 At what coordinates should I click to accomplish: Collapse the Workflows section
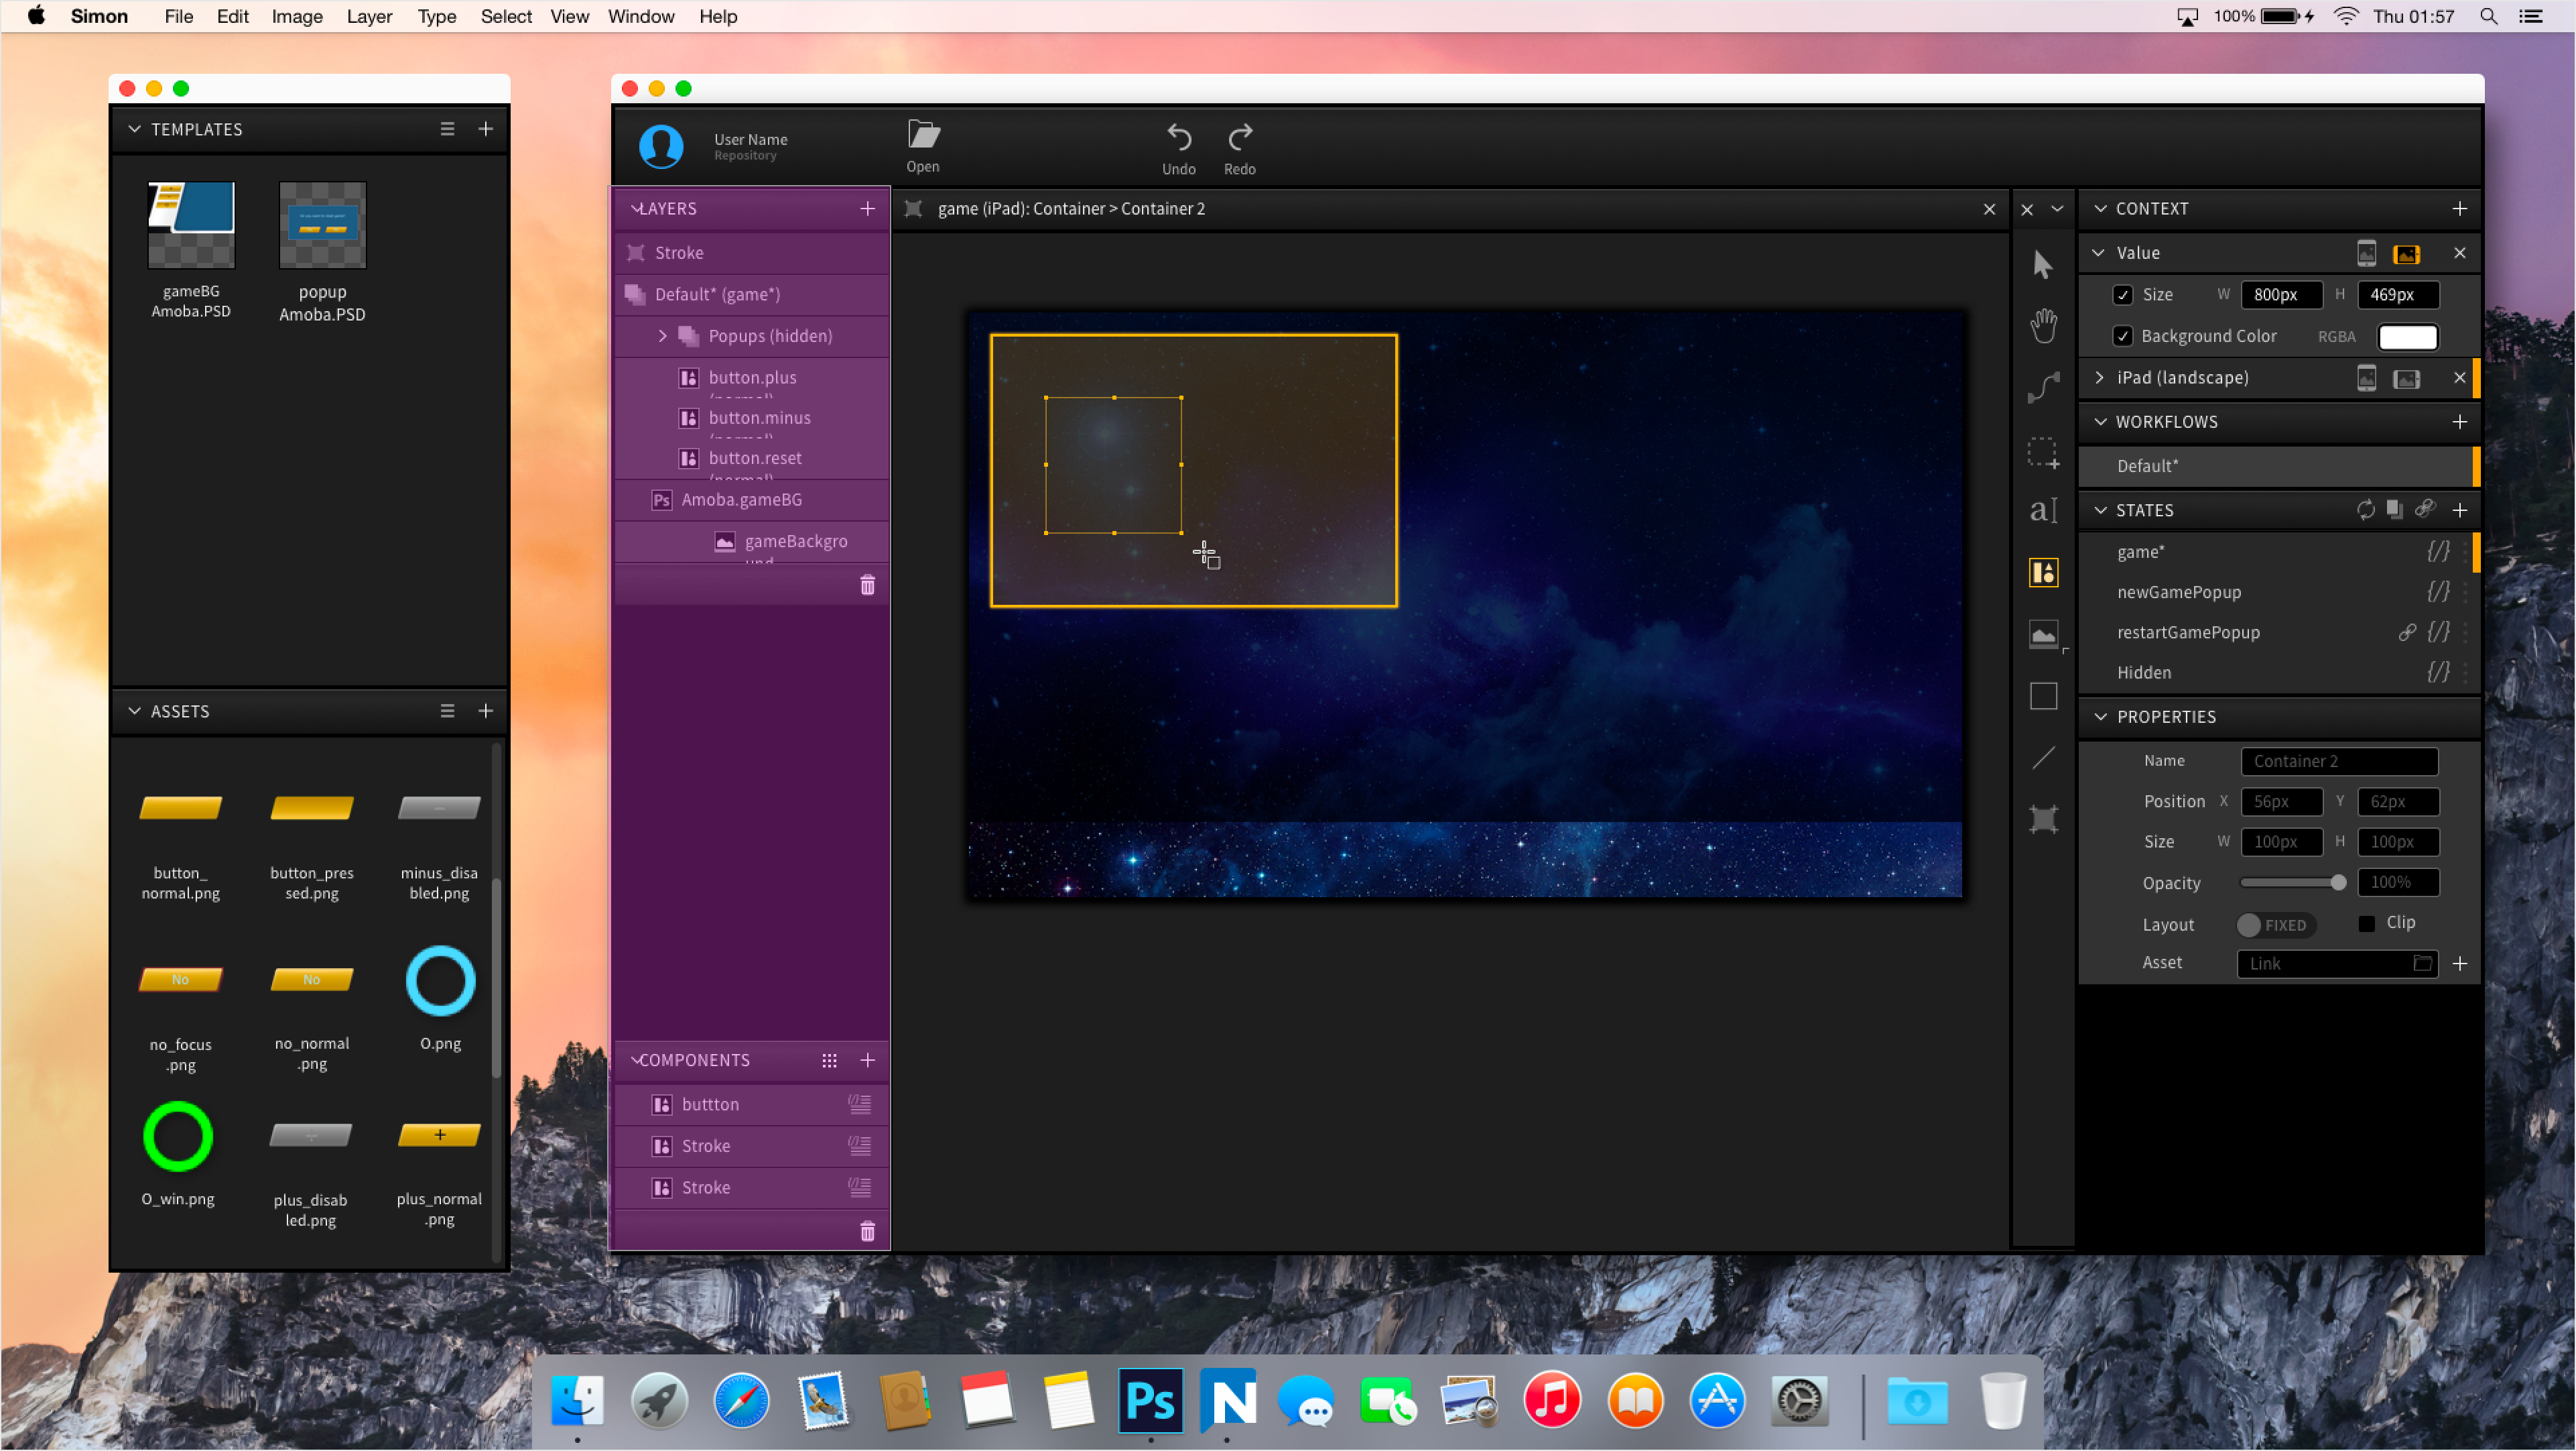(2100, 421)
